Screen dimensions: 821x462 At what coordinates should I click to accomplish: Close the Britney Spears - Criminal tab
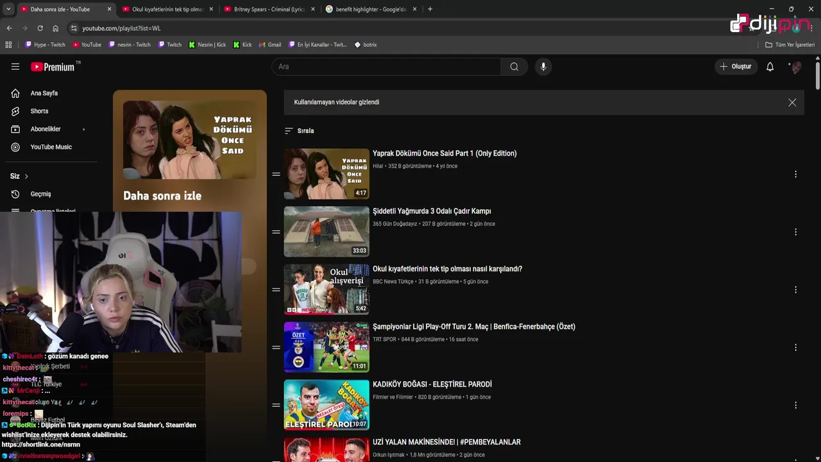click(313, 9)
